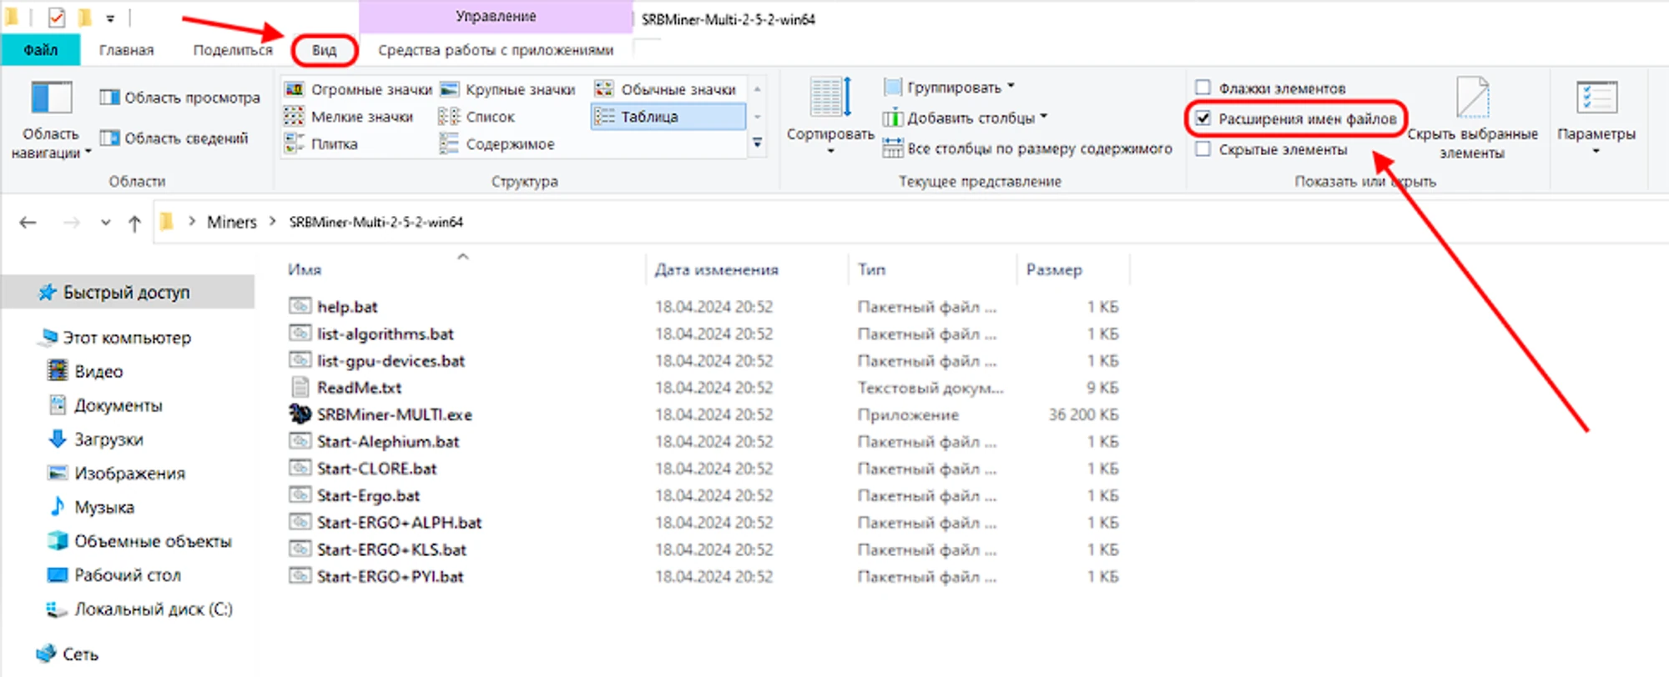Open the Файл menu tab
Image resolution: width=1669 pixels, height=677 pixels.
40,50
